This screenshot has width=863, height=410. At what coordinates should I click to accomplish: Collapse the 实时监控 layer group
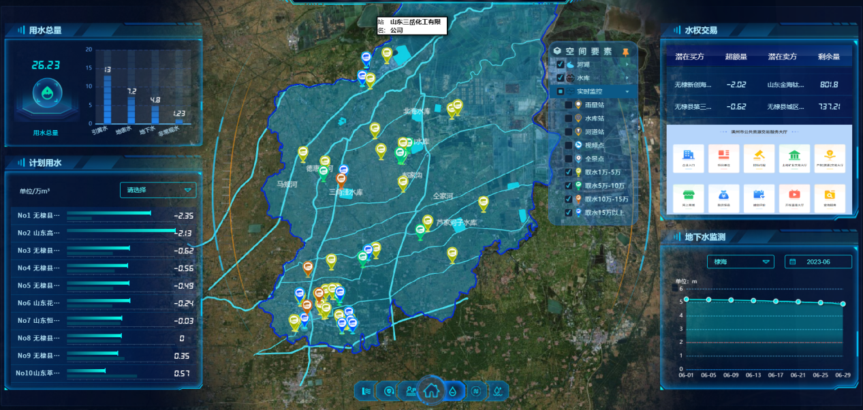click(x=627, y=91)
